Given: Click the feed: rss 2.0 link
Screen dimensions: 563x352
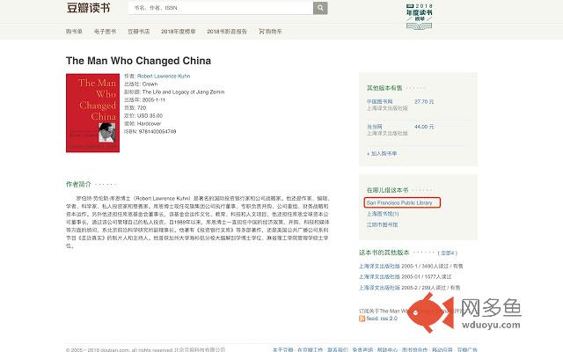Looking at the screenshot, I should (x=382, y=319).
